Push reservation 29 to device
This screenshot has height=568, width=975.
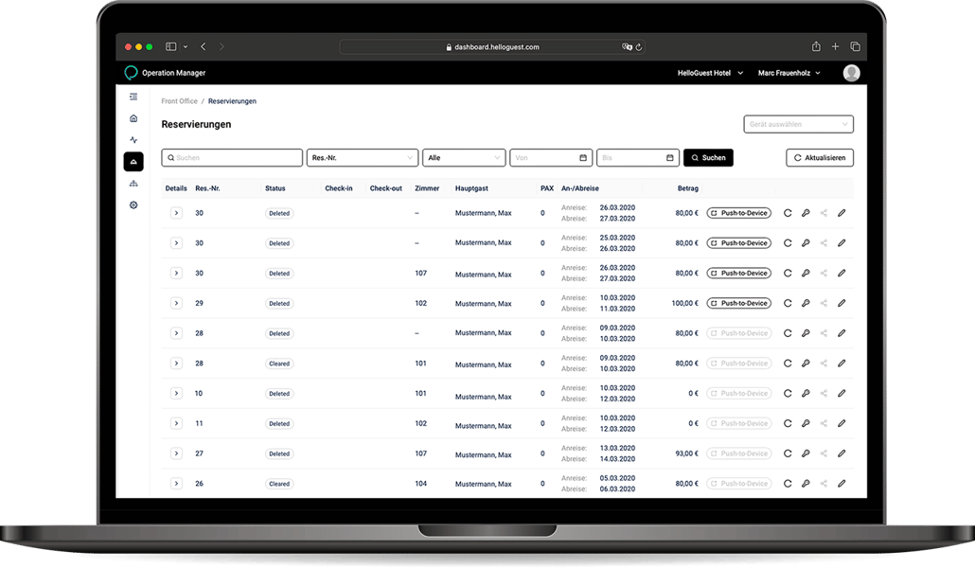point(738,303)
